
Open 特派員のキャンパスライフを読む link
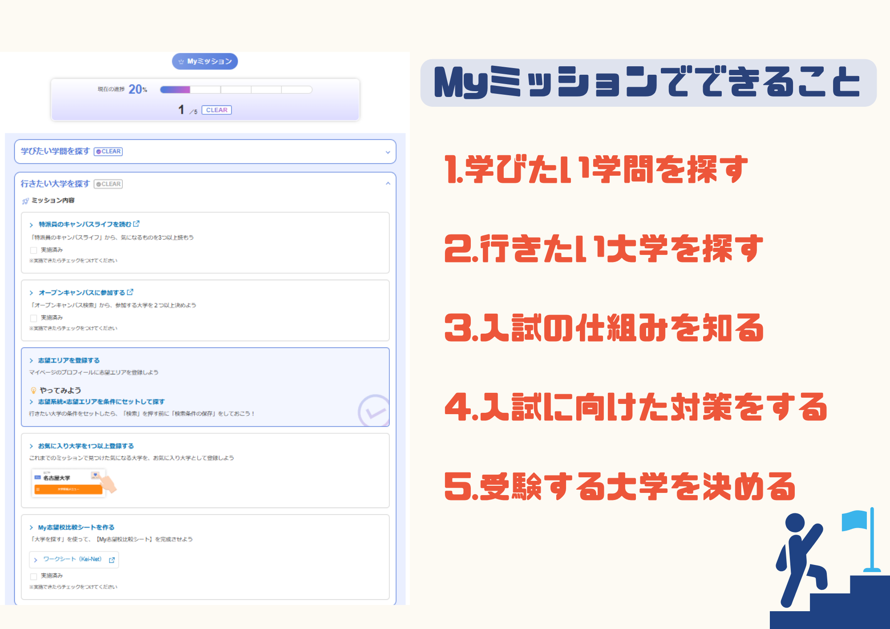(x=85, y=224)
